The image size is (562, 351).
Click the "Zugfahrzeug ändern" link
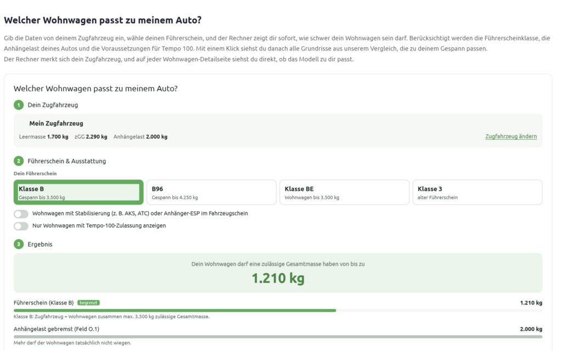click(x=511, y=137)
